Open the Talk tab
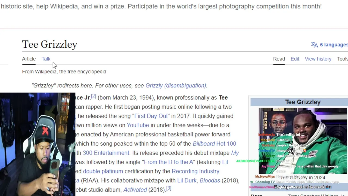 click(x=46, y=59)
